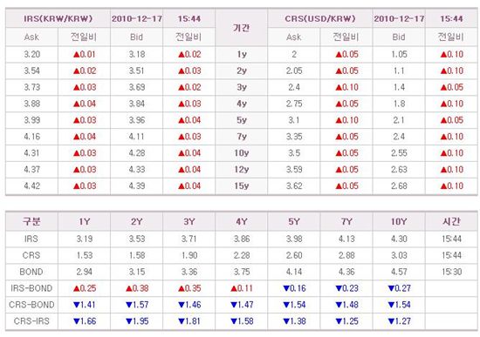The height and width of the screenshot is (337, 480).
Task: Click red up arrow beside 0.01
Action: (x=77, y=55)
